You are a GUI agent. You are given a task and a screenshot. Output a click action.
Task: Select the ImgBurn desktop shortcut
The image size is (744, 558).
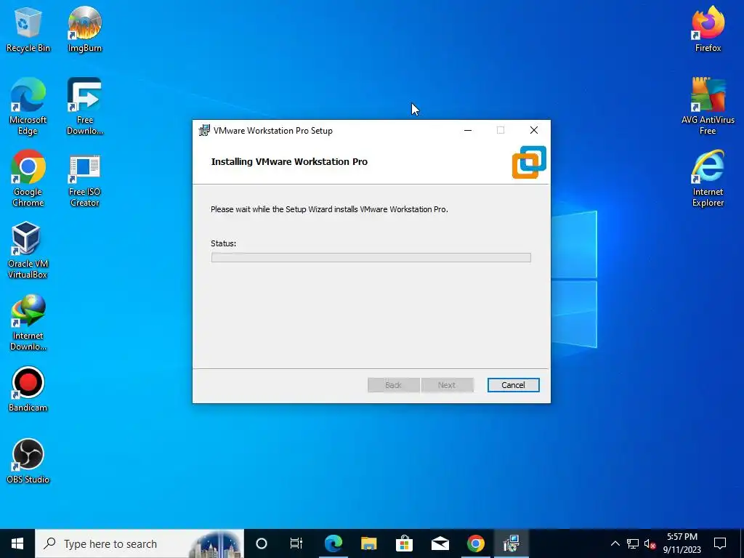coord(84,29)
